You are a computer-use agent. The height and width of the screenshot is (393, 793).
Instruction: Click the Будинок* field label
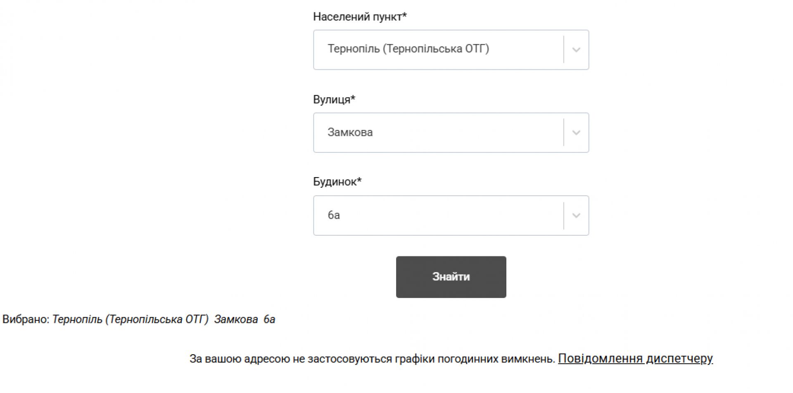point(337,182)
